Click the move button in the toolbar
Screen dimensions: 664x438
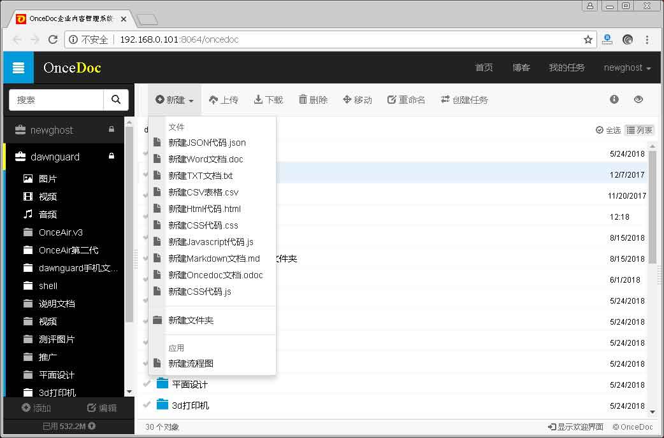click(x=357, y=100)
